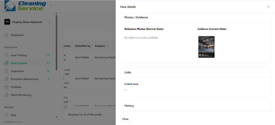Collapse the sidebar with the chevron arrow
This screenshot has height=125, width=275.
[51, 6]
